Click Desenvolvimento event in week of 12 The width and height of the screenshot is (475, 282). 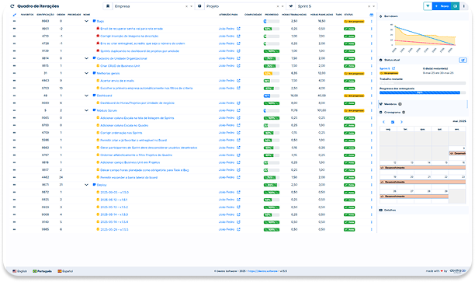coord(422,168)
